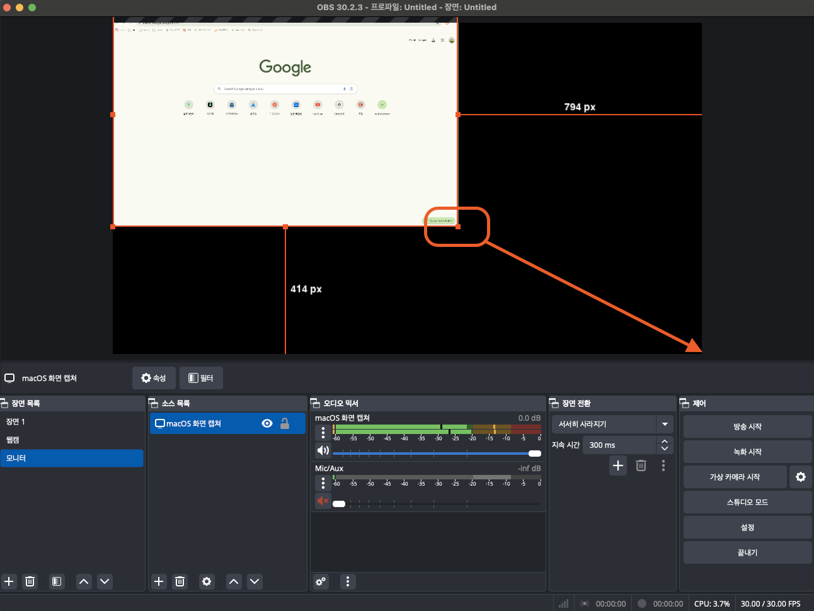Screen dimensions: 814x611
Task: Toggle lock on macOS 화면 캡쳐 source
Action: click(x=285, y=423)
